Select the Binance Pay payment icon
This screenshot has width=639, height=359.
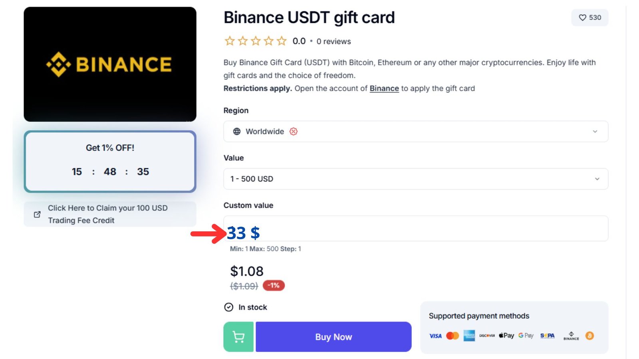pyautogui.click(x=571, y=335)
